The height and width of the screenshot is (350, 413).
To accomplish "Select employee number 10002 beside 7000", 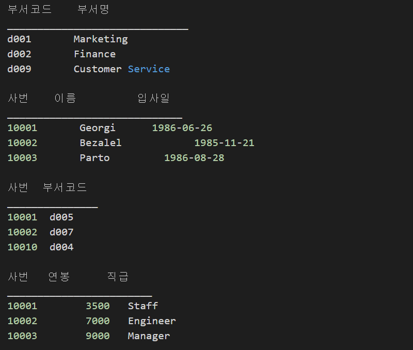I will pyautogui.click(x=22, y=321).
